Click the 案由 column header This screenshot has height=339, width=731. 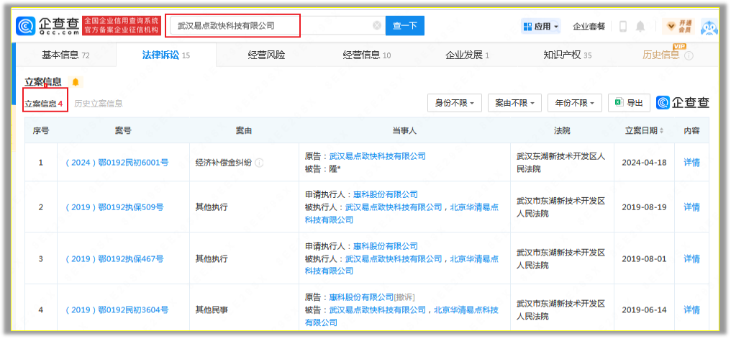[x=244, y=131]
